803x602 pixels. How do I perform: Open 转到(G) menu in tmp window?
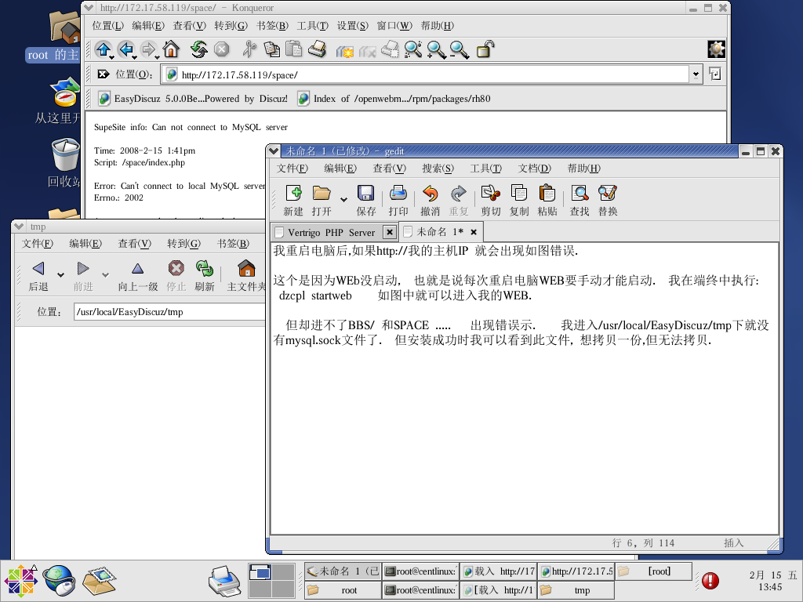[183, 244]
